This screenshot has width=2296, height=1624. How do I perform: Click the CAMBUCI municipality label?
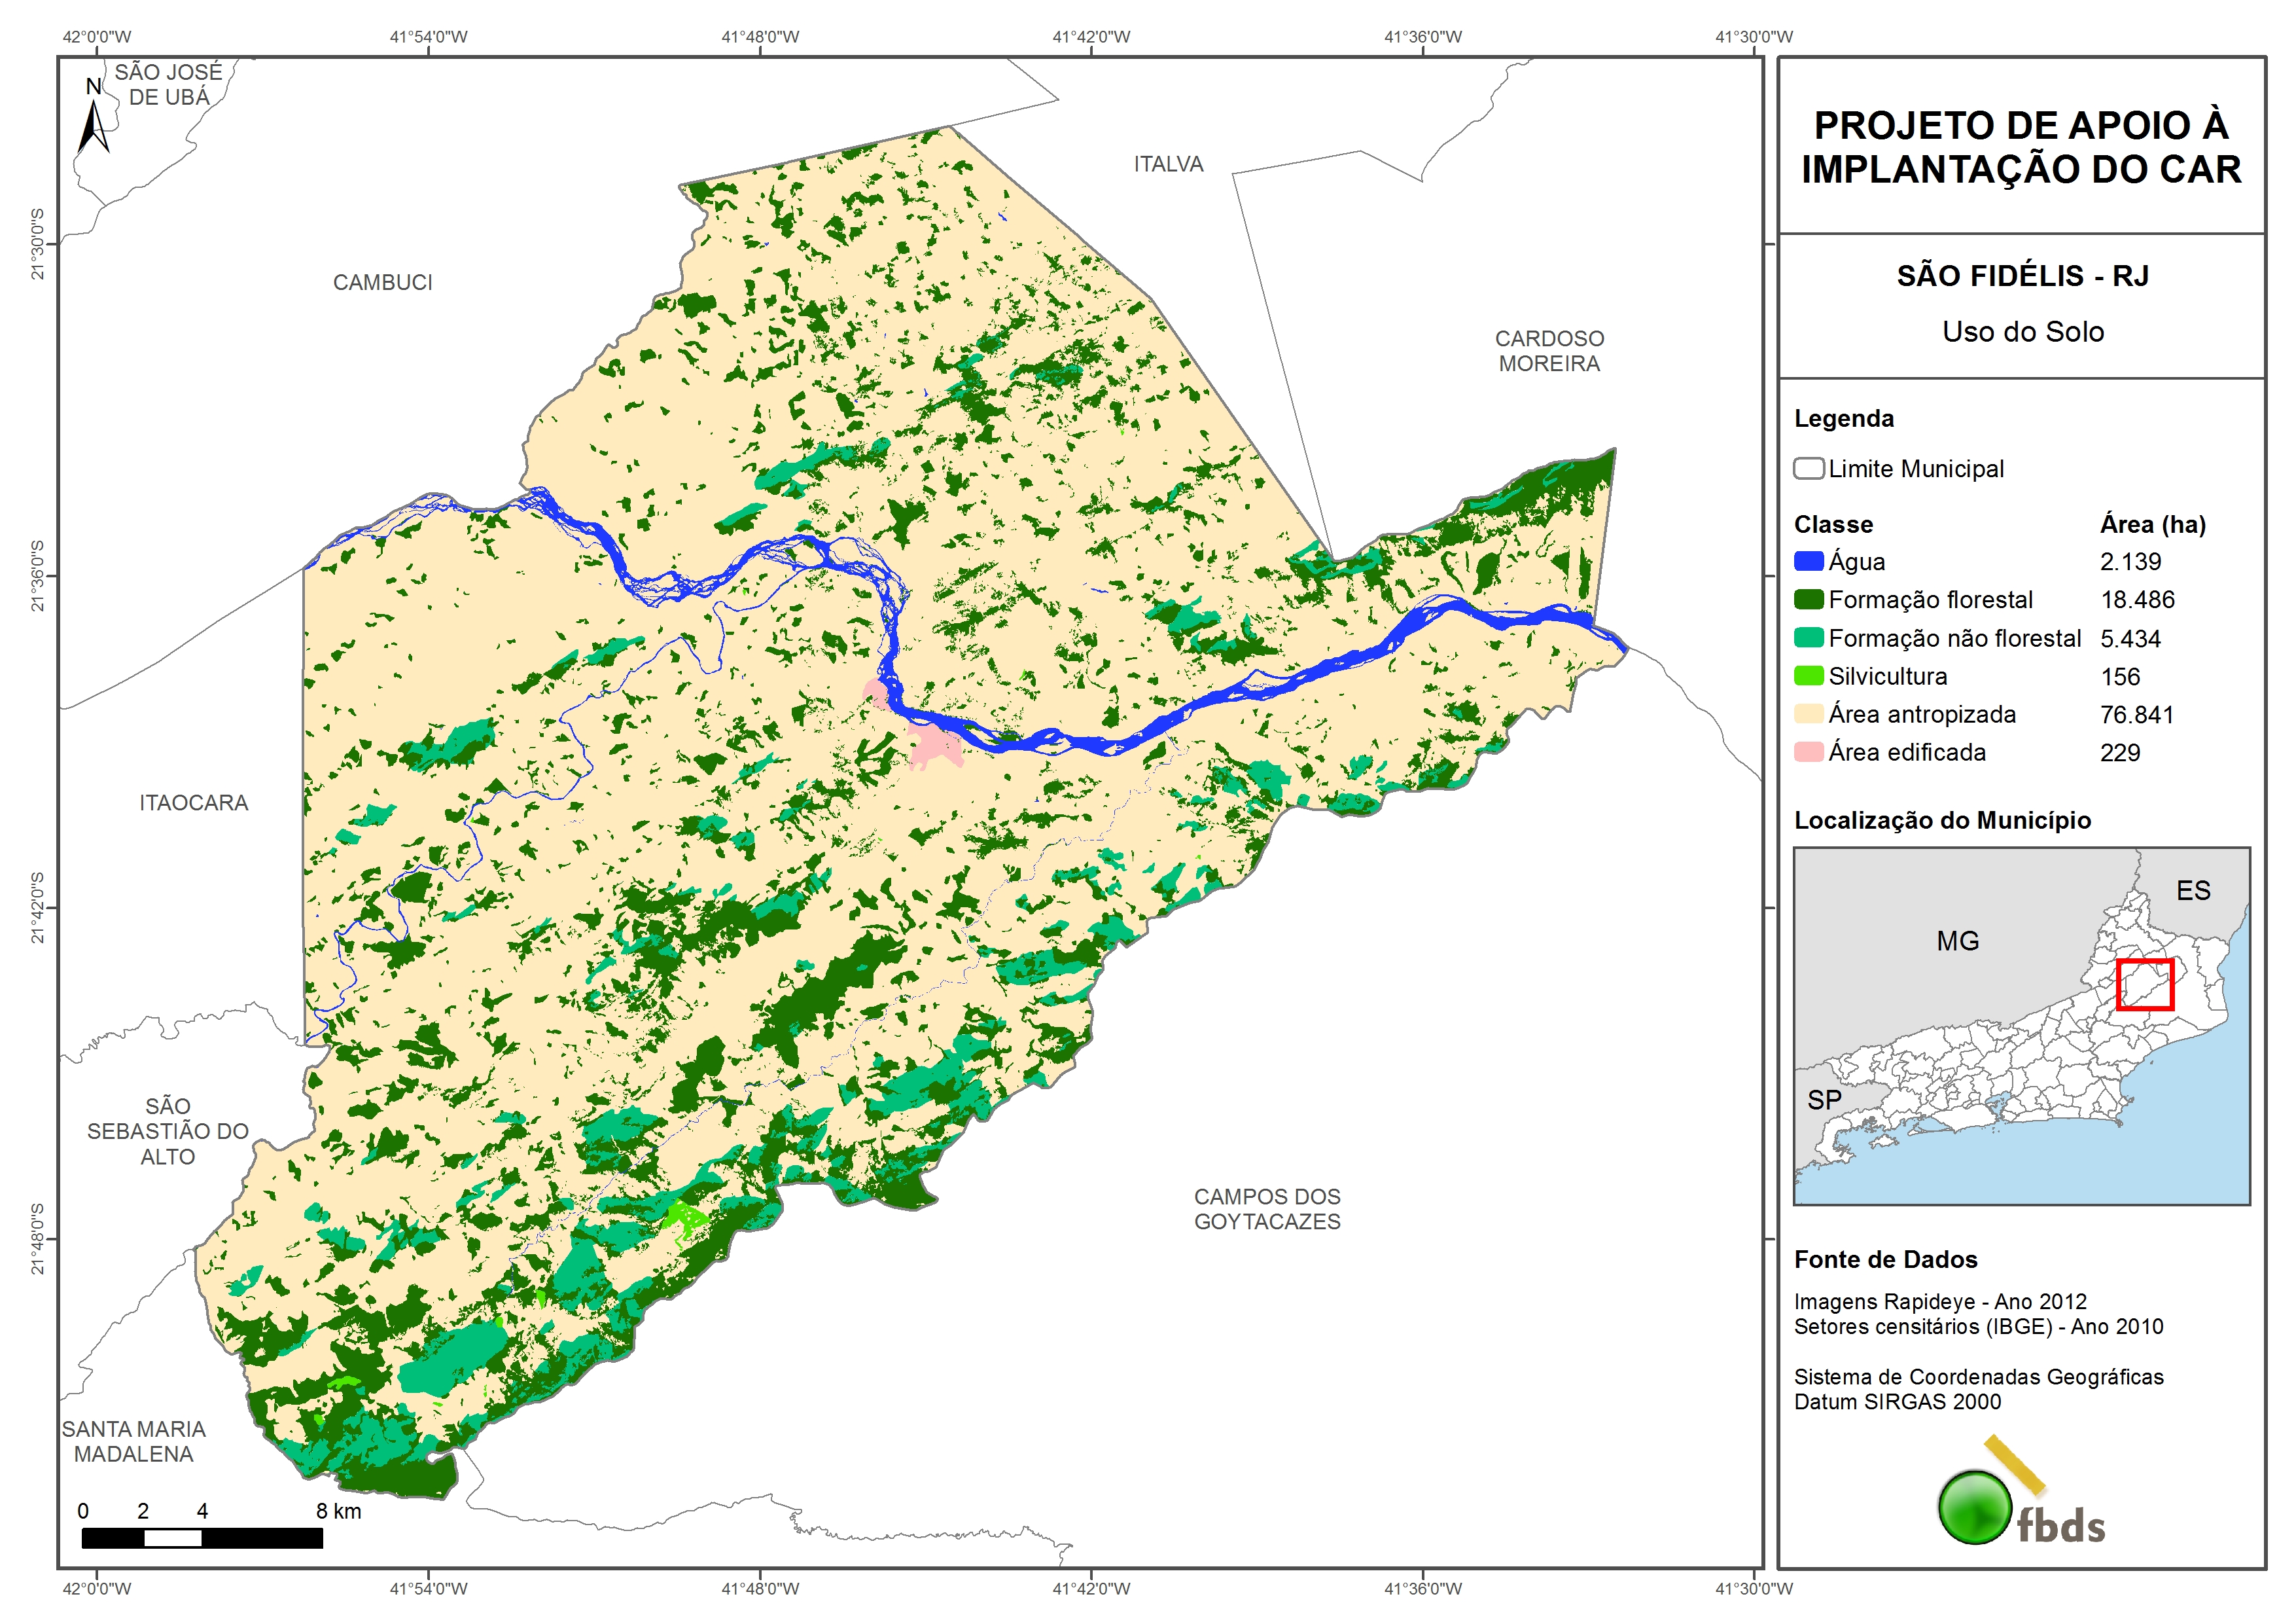(382, 282)
